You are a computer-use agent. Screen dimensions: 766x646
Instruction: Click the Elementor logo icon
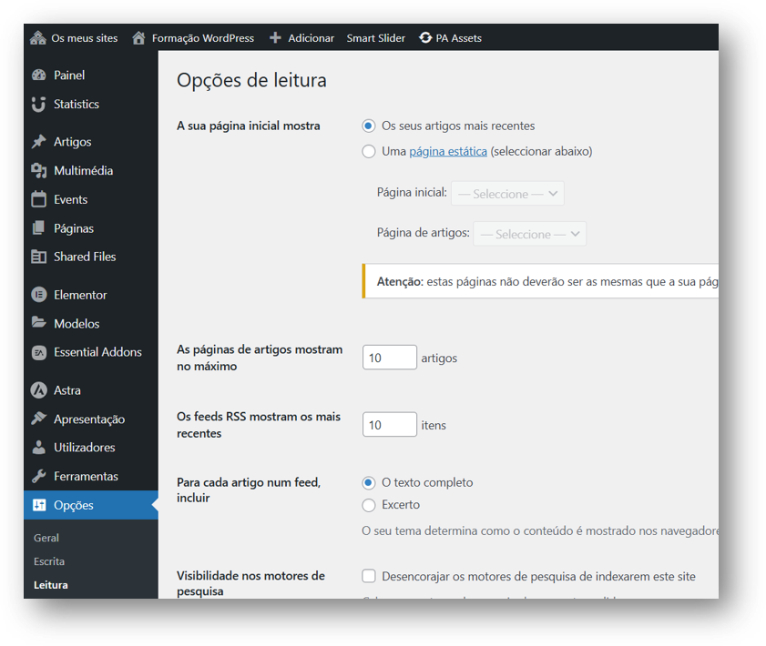point(38,295)
